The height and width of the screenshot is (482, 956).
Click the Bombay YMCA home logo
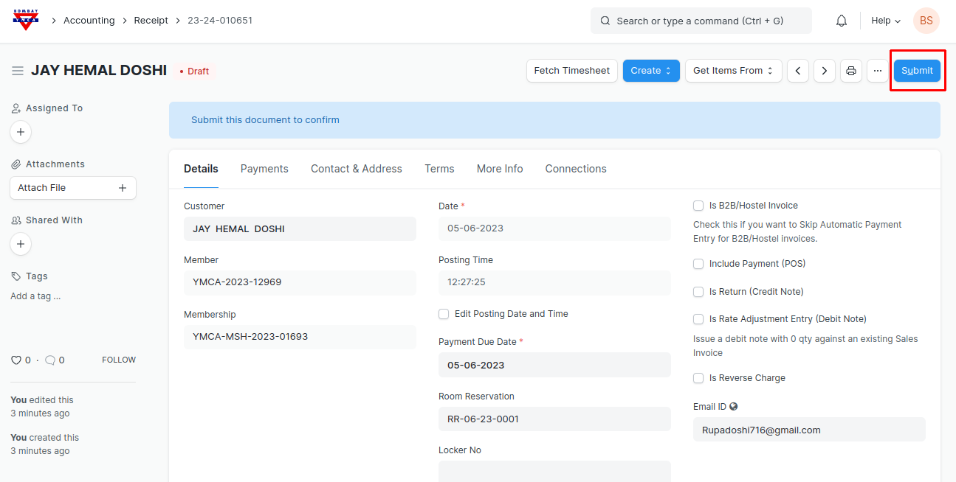[26, 21]
